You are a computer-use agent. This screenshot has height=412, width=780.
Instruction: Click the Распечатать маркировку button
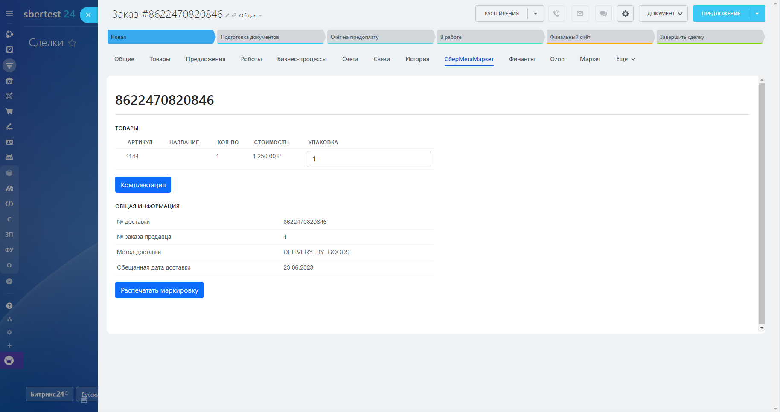point(159,290)
